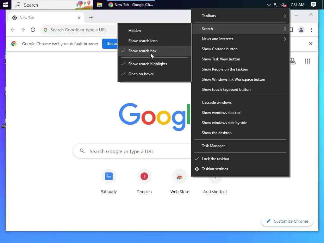Click the taskbar Search box
This screenshot has width=324, height=243.
(52, 4)
